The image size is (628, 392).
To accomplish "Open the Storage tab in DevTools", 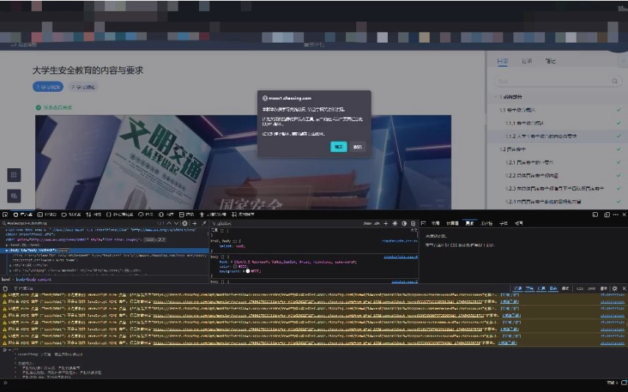I will coord(187,214).
